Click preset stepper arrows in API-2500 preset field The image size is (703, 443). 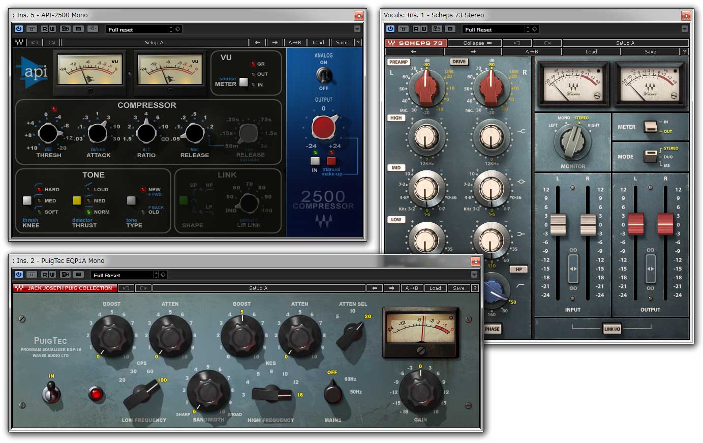[x=171, y=29]
